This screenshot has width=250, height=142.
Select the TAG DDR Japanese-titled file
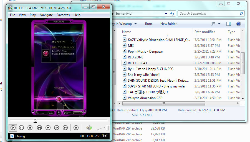tap(148, 92)
